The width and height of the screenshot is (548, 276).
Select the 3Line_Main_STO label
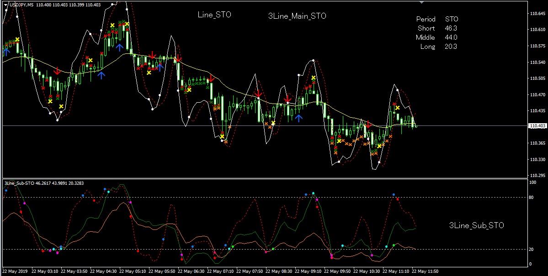point(297,16)
